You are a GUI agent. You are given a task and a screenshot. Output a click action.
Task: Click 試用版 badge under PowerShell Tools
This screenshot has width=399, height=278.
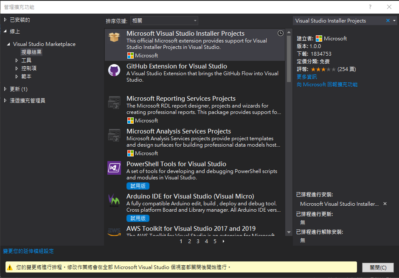[138, 186]
